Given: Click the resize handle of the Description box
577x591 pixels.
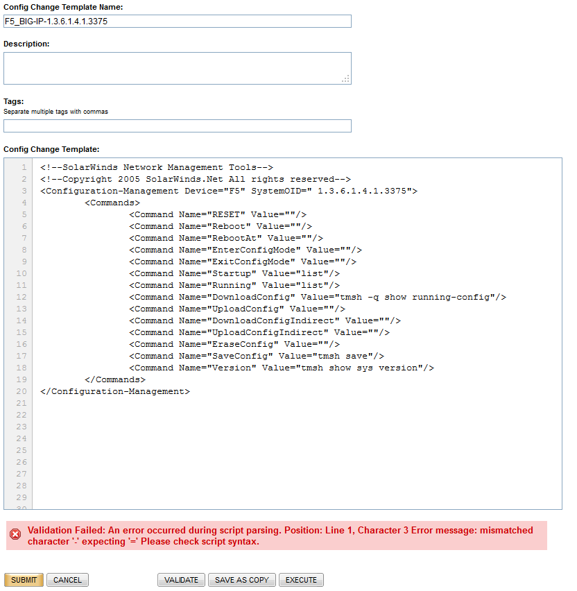Looking at the screenshot, I should click(x=346, y=79).
